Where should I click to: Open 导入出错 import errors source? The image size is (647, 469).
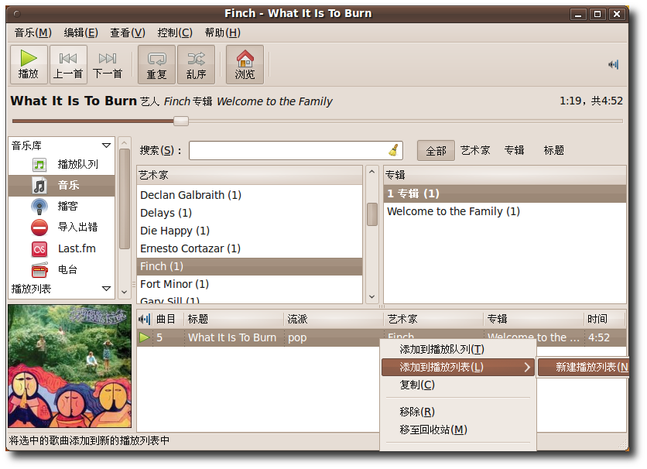(61, 227)
